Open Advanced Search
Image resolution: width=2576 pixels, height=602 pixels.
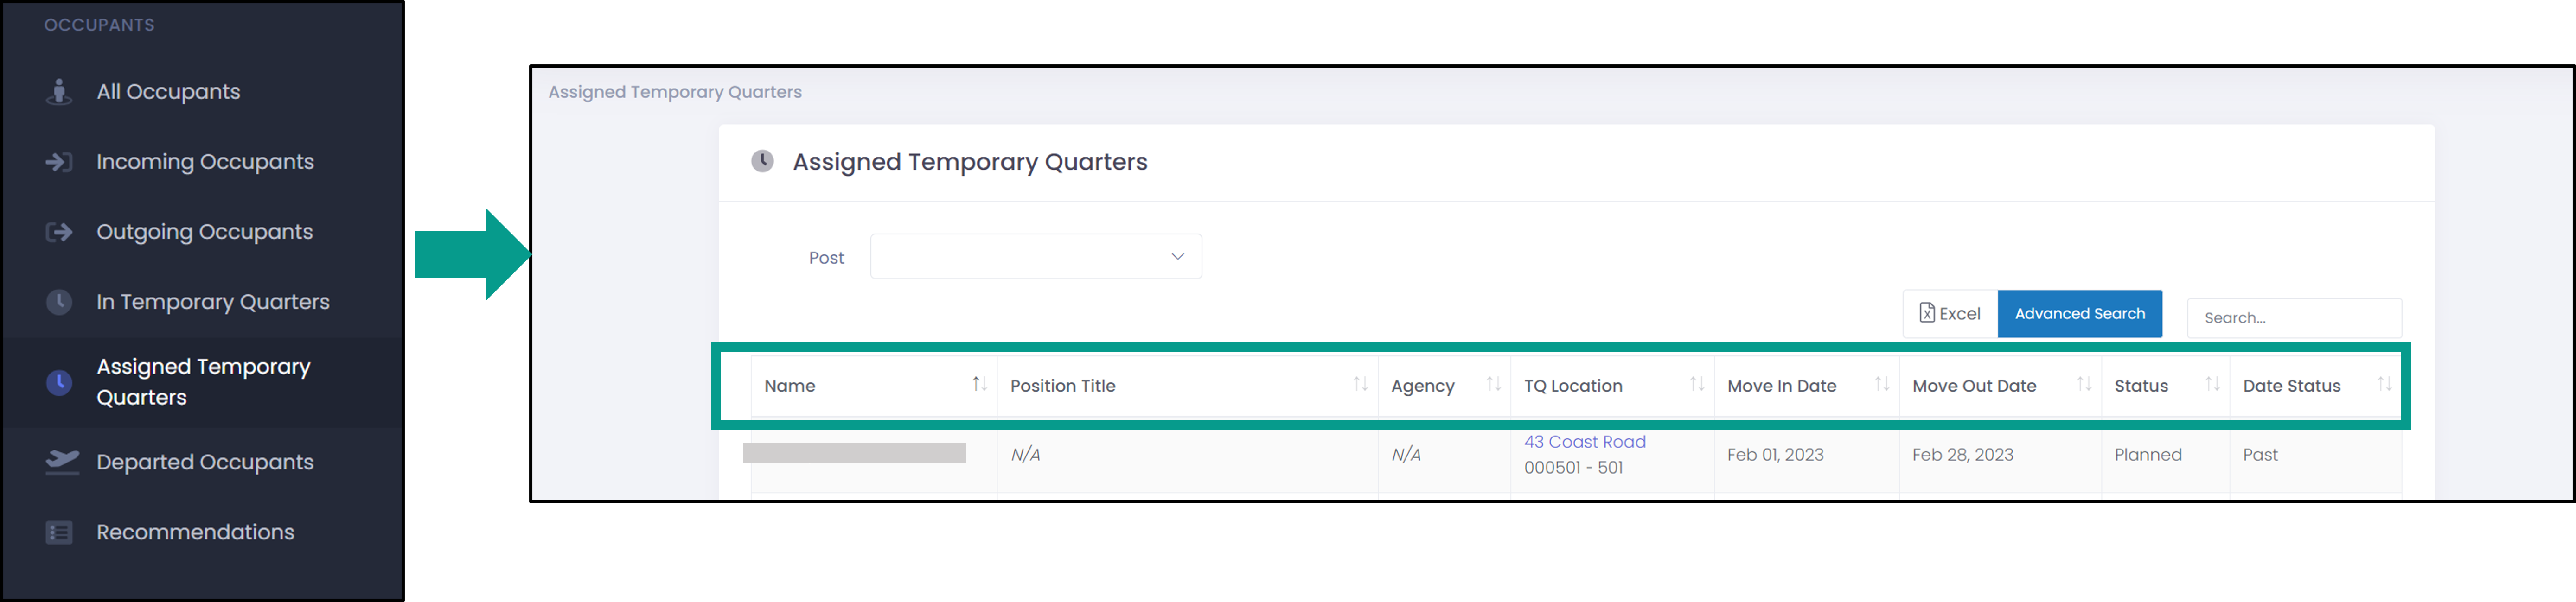click(2079, 314)
